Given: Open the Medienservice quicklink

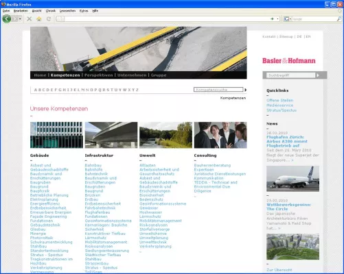Looking at the screenshot, I should coord(279,105).
